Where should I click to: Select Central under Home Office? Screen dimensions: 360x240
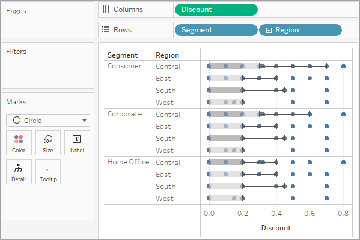coord(168,162)
